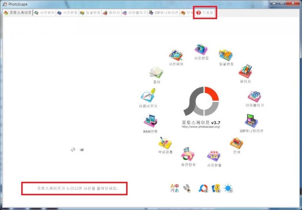Switch to the 사진뷰어 tab
The height and width of the screenshot is (210, 302).
45,13
